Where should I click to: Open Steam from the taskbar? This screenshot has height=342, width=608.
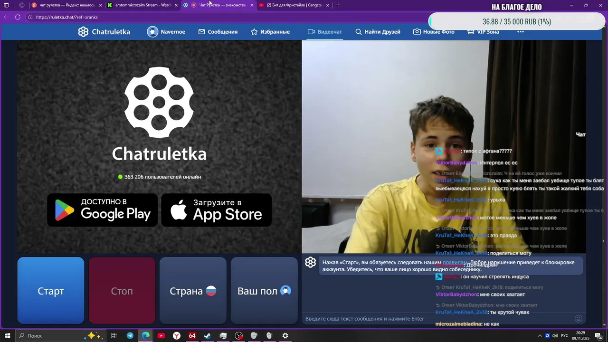point(208,336)
